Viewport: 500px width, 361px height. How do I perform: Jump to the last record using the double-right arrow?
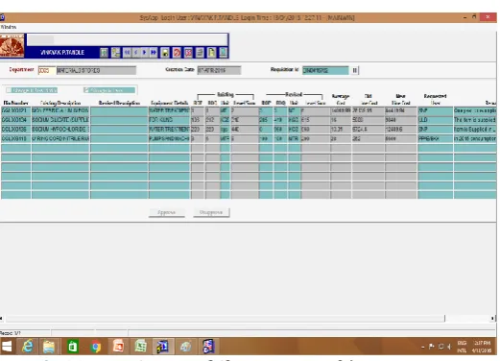pos(154,53)
